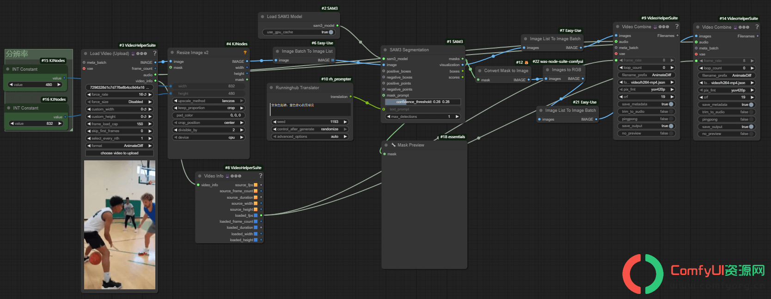Click the collapse dot on SAM3 Segmentation

(x=385, y=50)
